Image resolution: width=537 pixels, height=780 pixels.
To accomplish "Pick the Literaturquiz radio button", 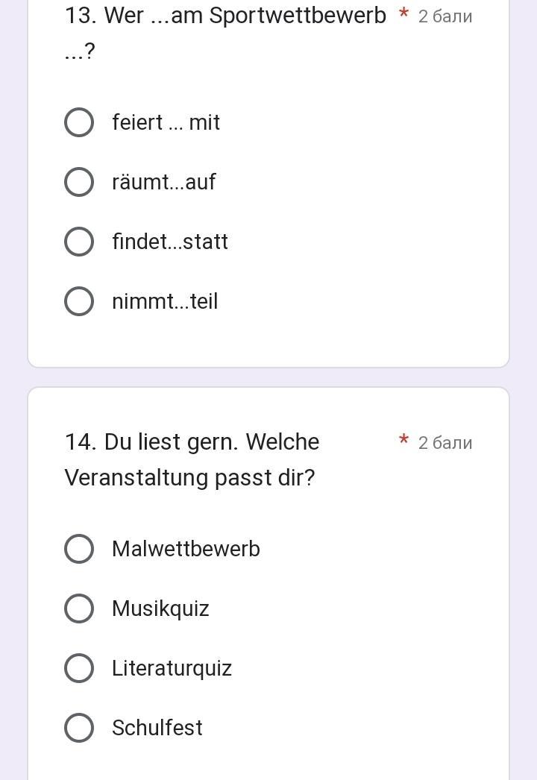I will click(79, 668).
